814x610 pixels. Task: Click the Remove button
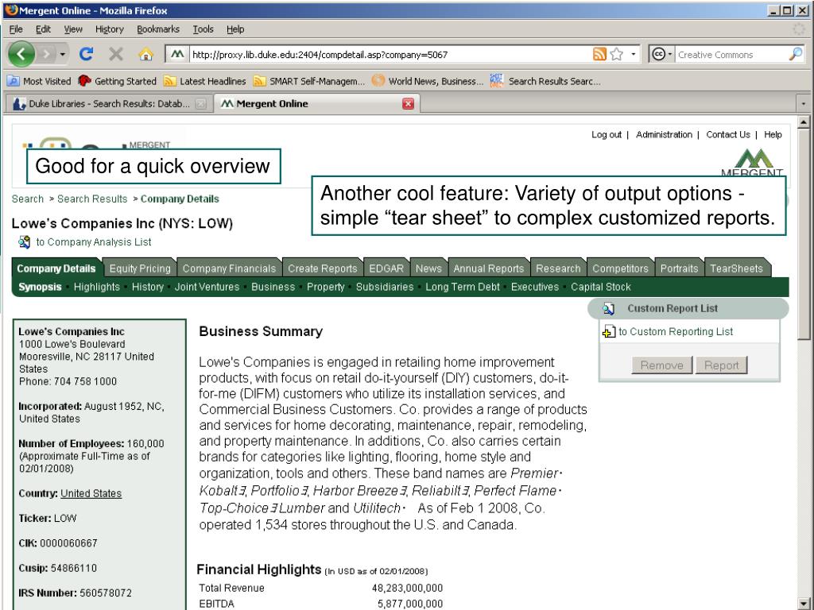point(662,365)
